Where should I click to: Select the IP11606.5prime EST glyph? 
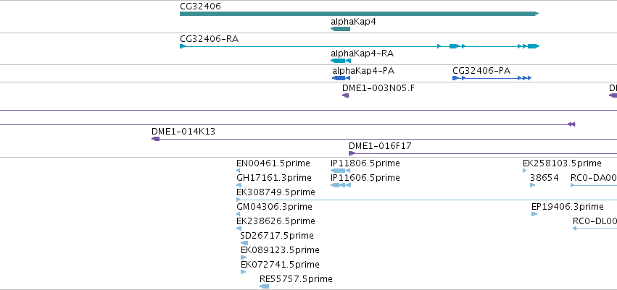[340, 185]
